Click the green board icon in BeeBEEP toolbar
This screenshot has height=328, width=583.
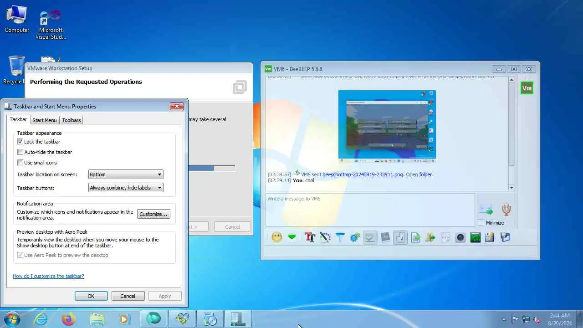(x=475, y=237)
